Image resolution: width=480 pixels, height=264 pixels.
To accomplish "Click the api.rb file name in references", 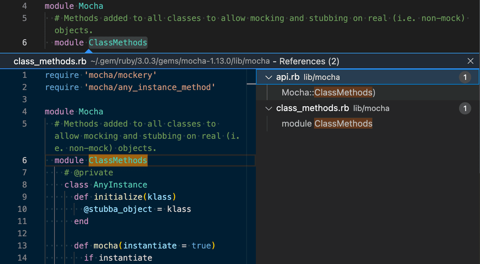I will [288, 77].
